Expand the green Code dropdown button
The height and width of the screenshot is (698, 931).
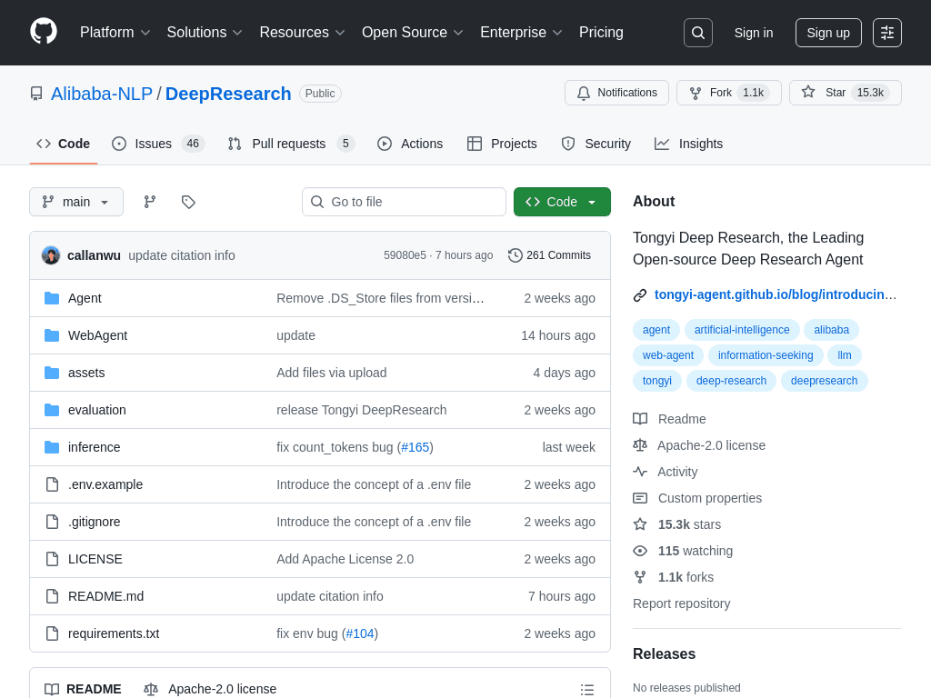pos(562,202)
